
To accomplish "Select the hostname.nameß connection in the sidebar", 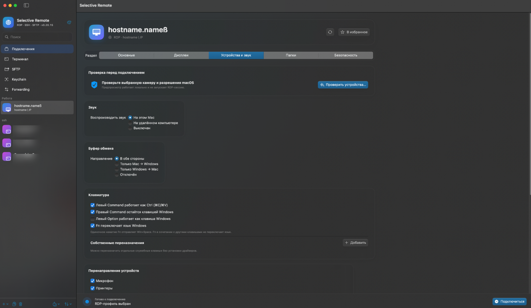I will click(x=37, y=108).
